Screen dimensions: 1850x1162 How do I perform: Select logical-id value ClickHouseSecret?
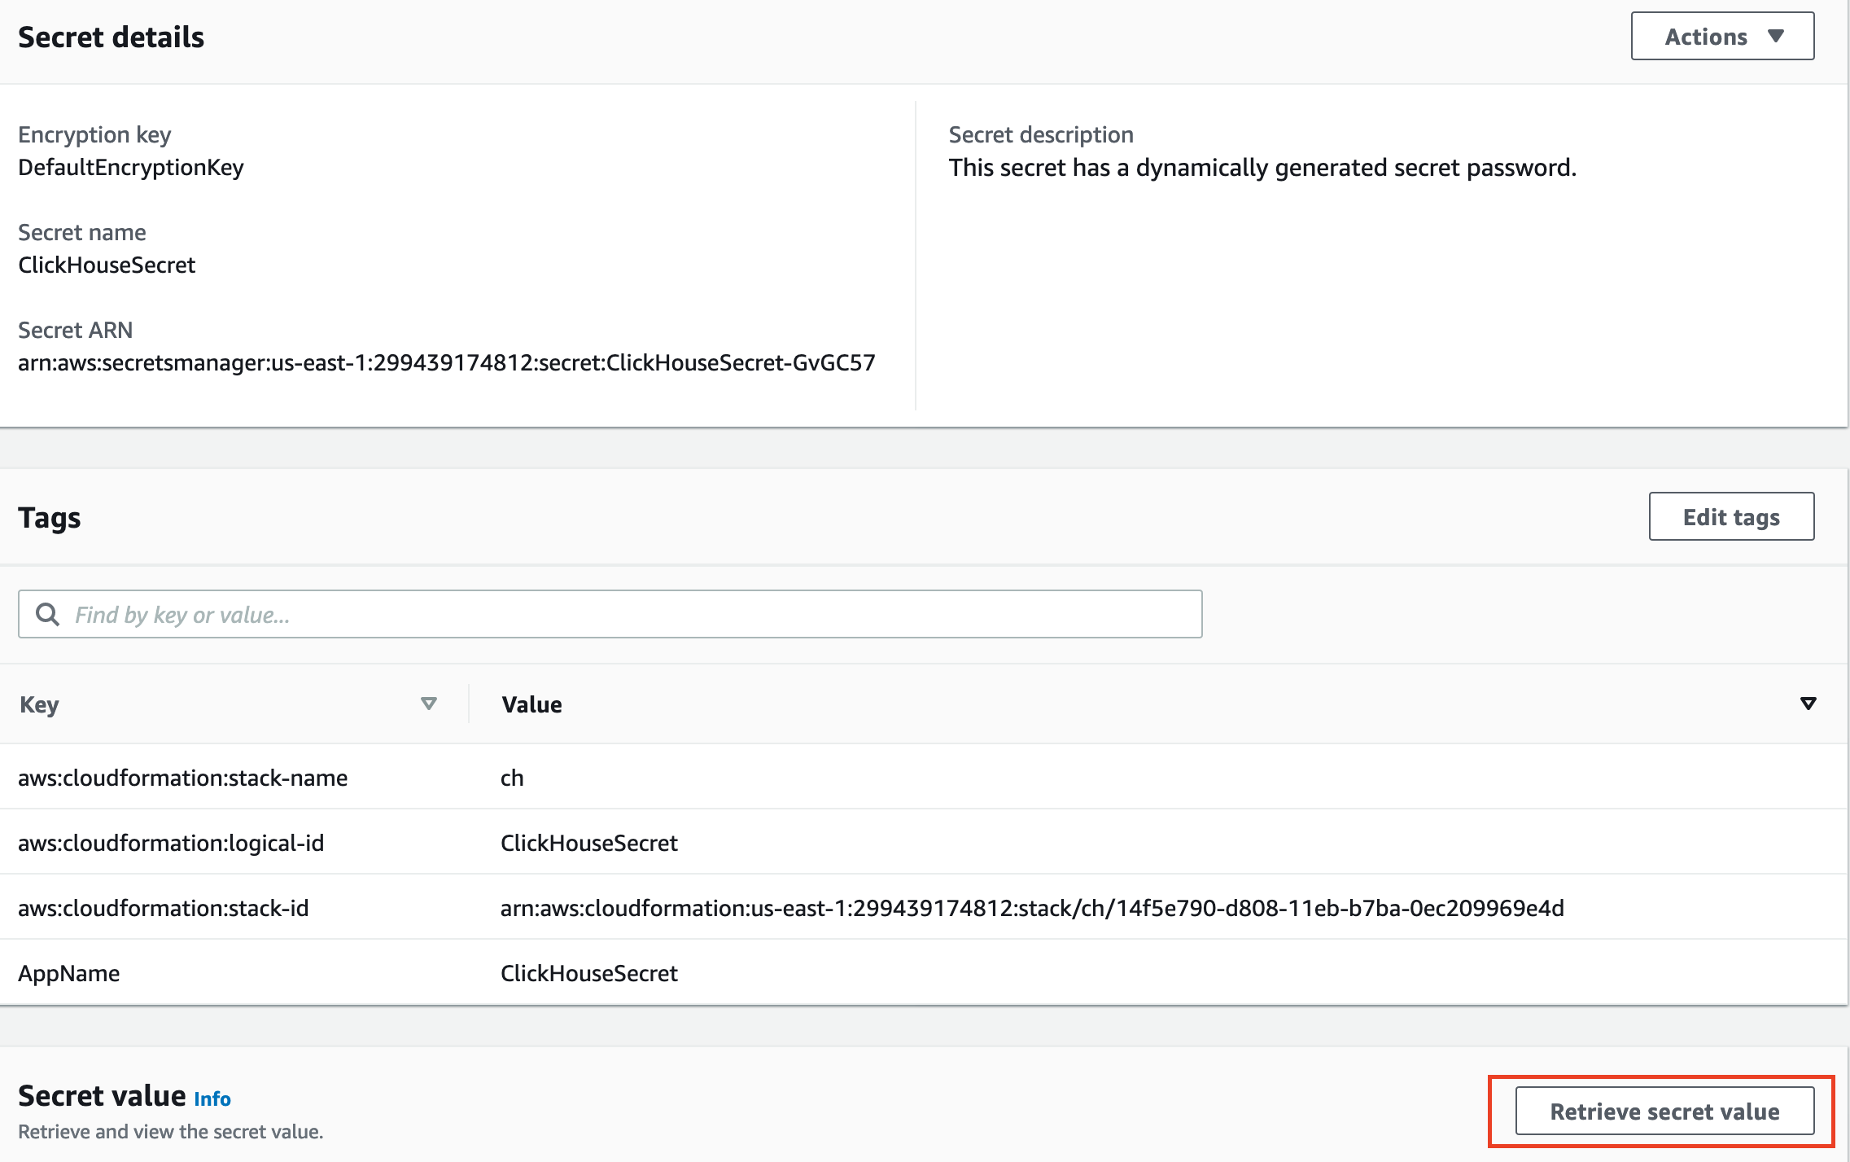coord(589,843)
